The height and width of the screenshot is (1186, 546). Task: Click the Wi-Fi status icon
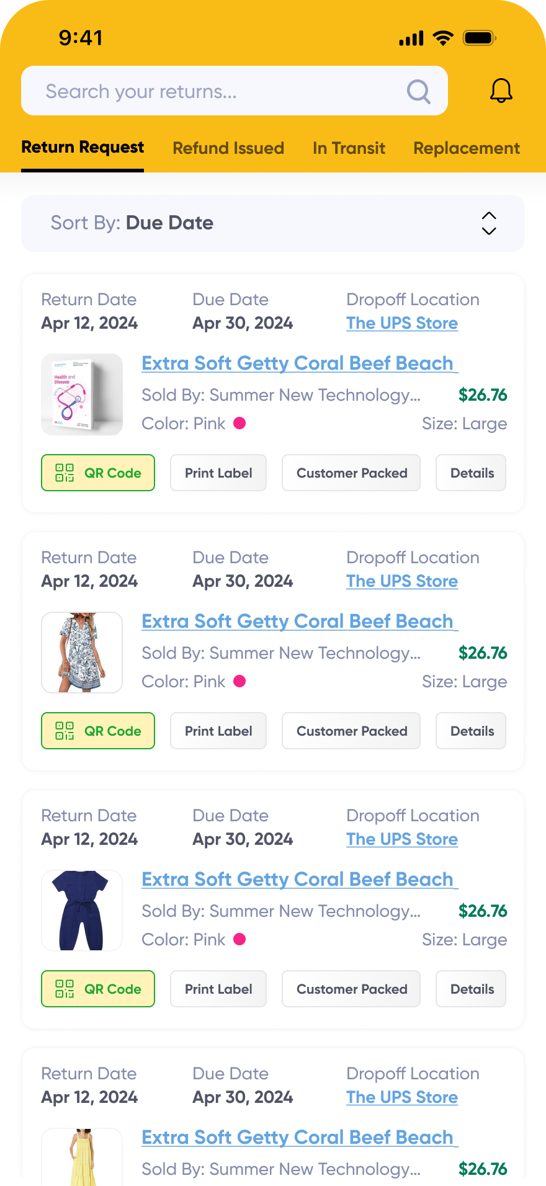click(442, 38)
